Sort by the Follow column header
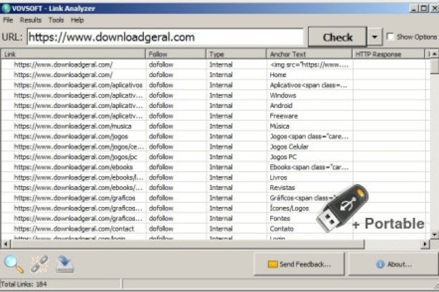Image resolution: width=439 pixels, height=292 pixels. (176, 54)
